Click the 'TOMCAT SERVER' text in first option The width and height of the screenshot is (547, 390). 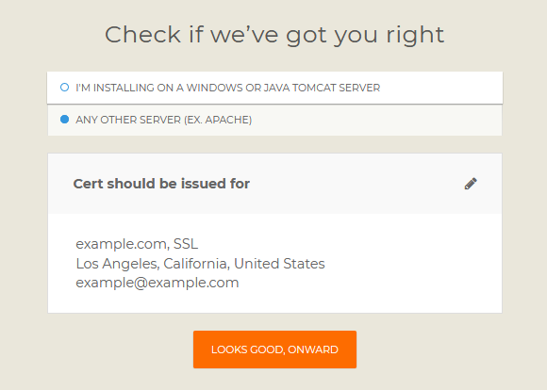point(337,88)
